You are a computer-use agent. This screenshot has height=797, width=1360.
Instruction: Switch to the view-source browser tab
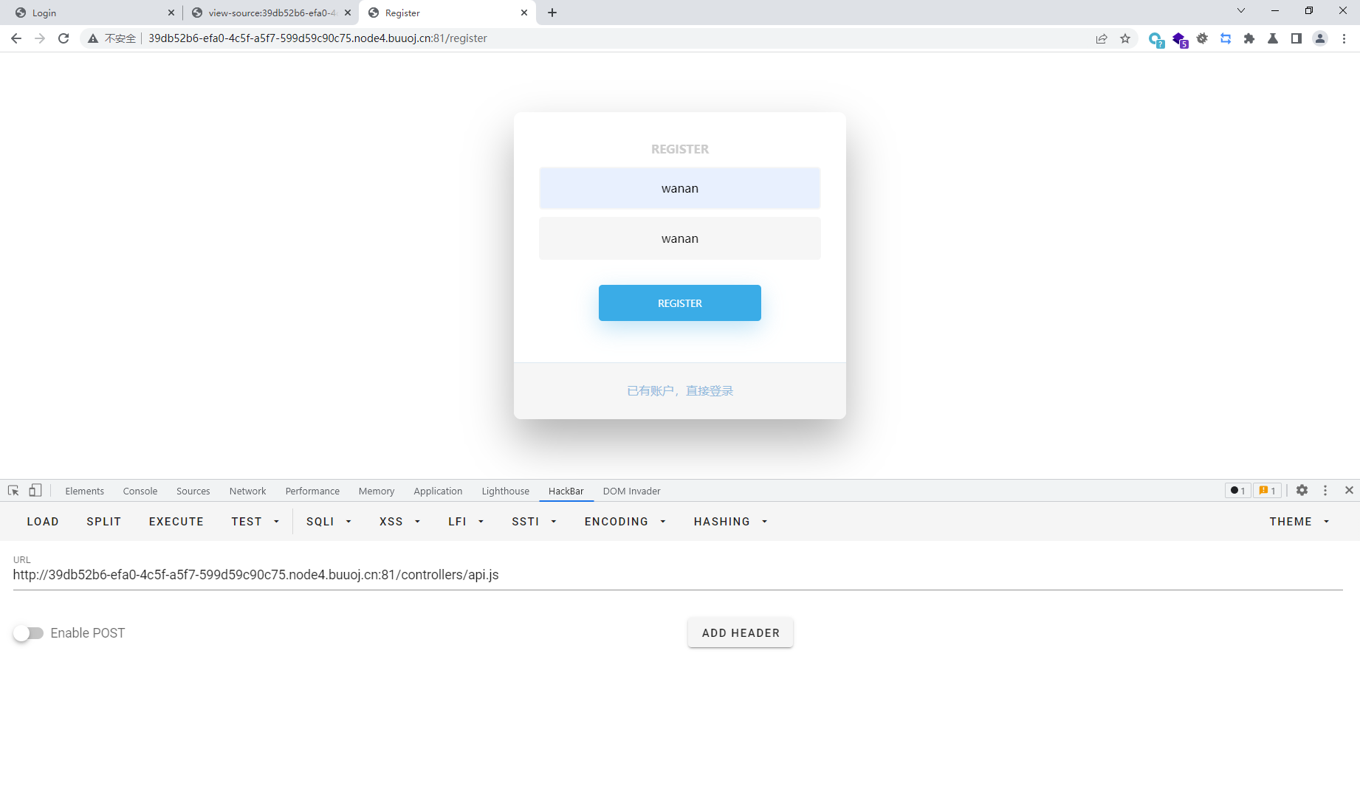click(x=270, y=13)
